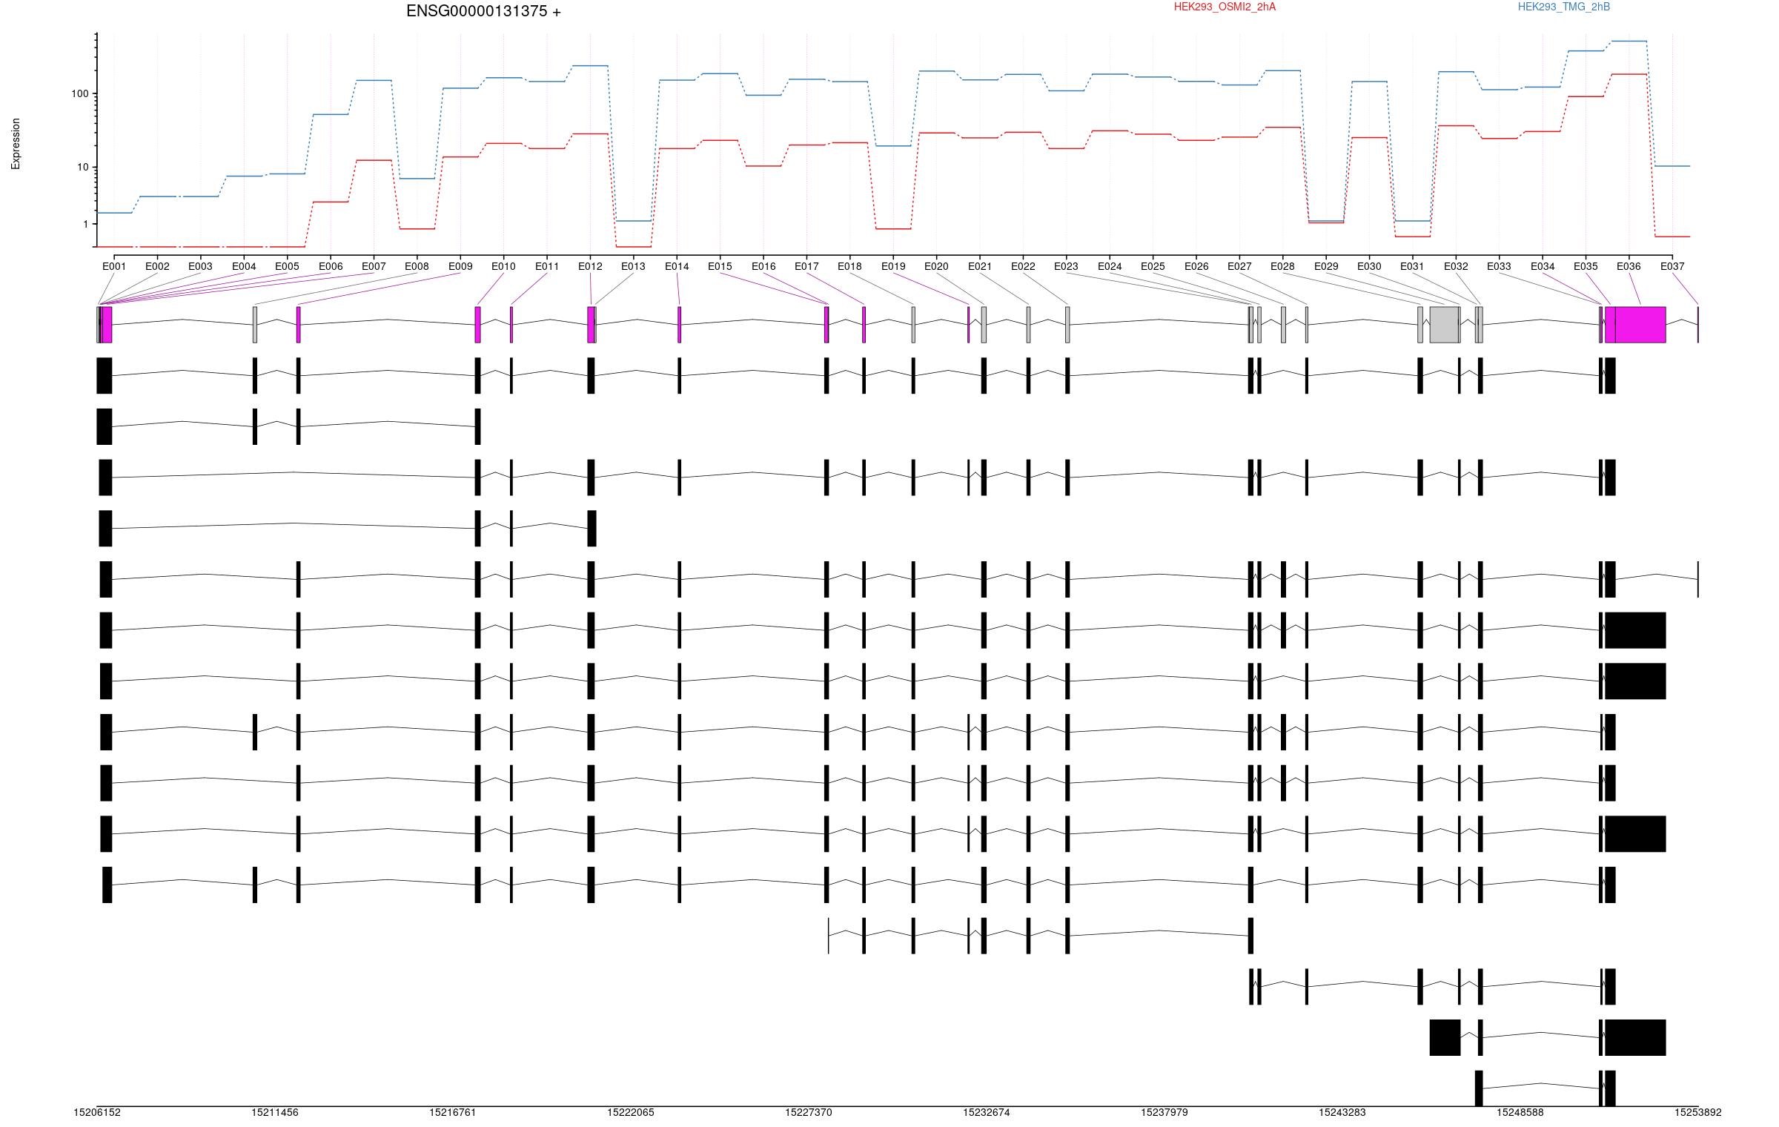The image size is (1779, 1127).
Task: Click the Expression y-axis label
Action: coord(16,144)
